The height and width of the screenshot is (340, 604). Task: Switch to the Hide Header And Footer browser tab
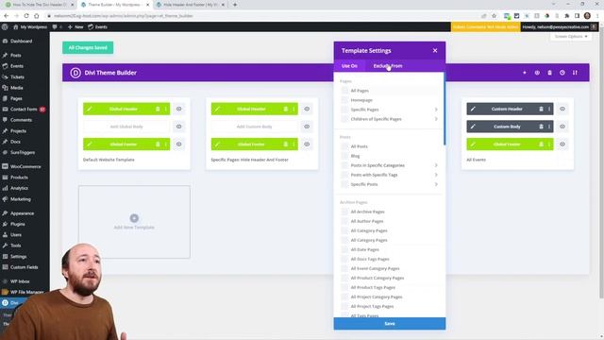click(190, 5)
